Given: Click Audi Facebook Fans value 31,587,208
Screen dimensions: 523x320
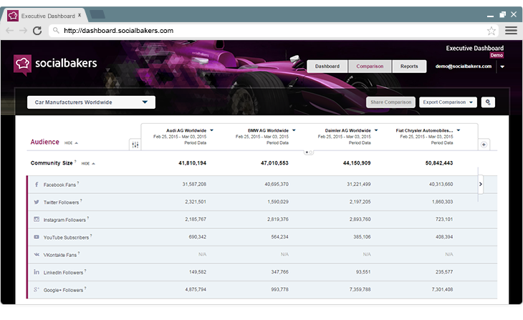Looking at the screenshot, I should click(194, 184).
